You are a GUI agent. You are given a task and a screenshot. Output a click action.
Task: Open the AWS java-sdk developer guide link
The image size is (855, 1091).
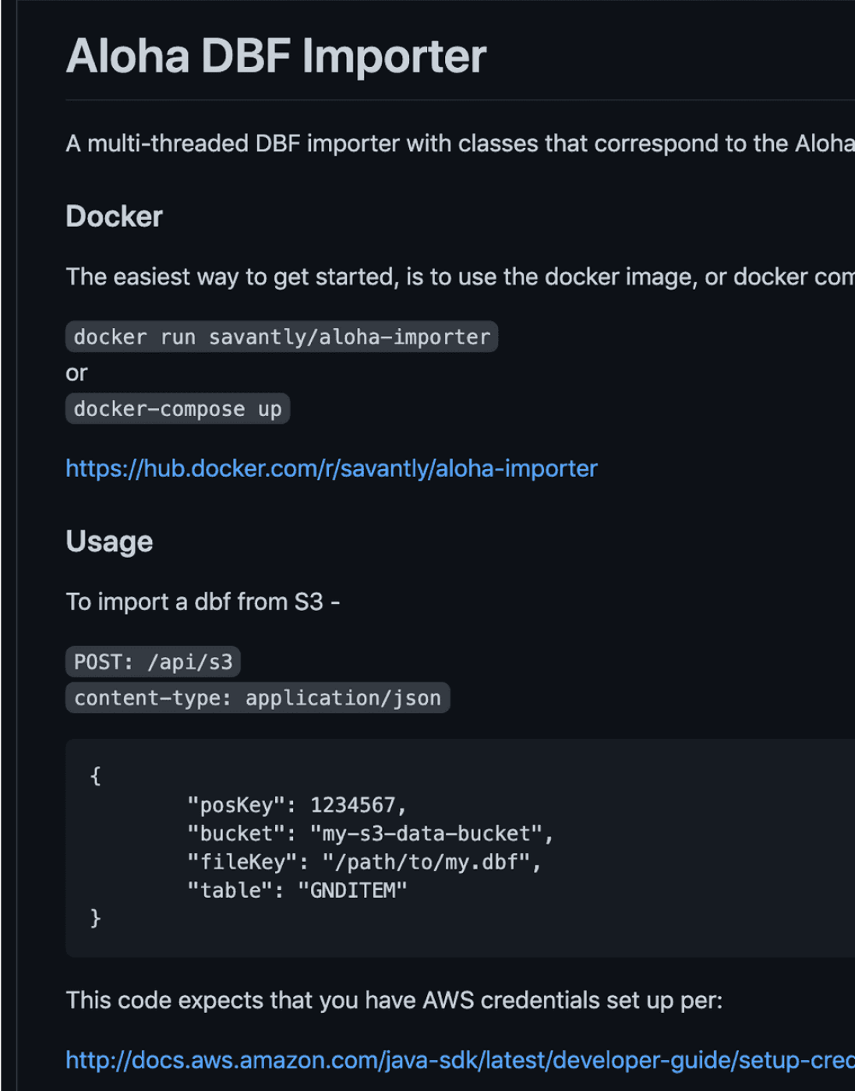(x=460, y=1060)
